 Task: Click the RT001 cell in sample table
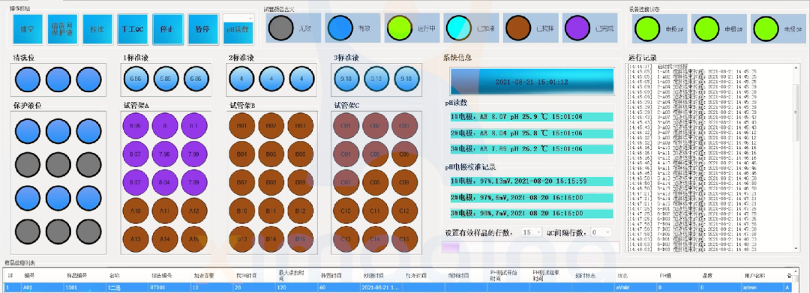(170, 287)
